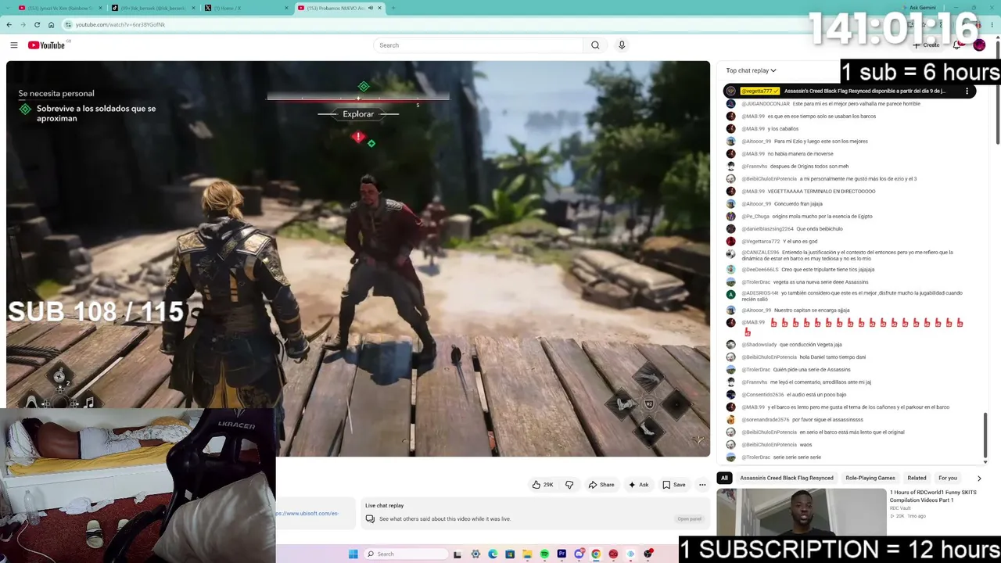
Task: Click the Ask button under the video
Action: 638,485
